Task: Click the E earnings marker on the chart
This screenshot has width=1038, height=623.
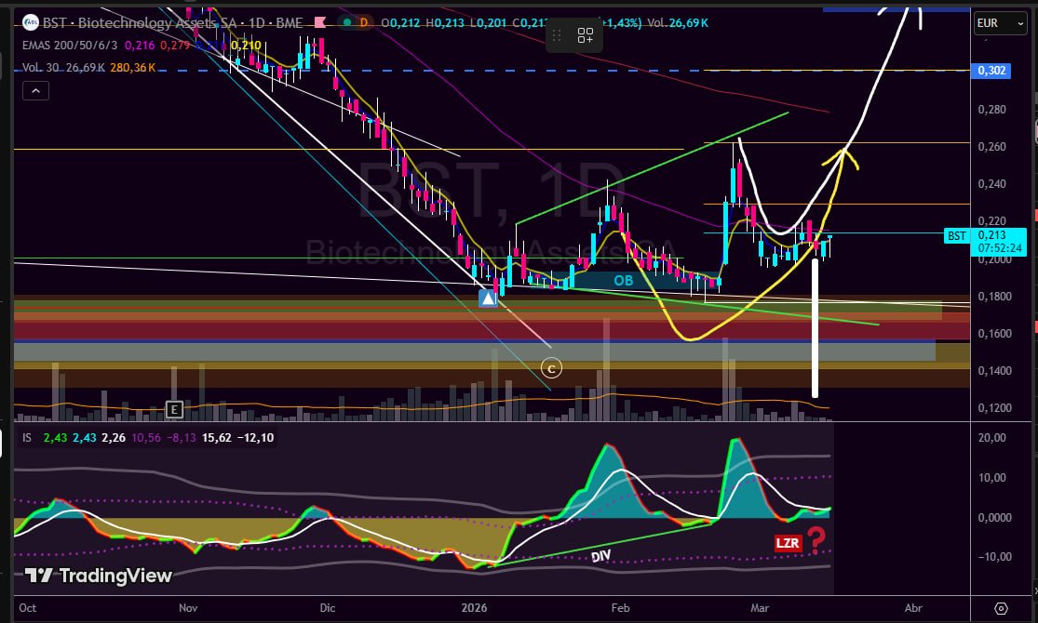Action: [173, 409]
